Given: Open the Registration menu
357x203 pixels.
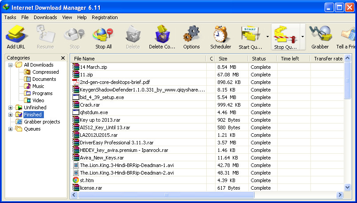Looking at the screenshot, I should (x=105, y=17).
